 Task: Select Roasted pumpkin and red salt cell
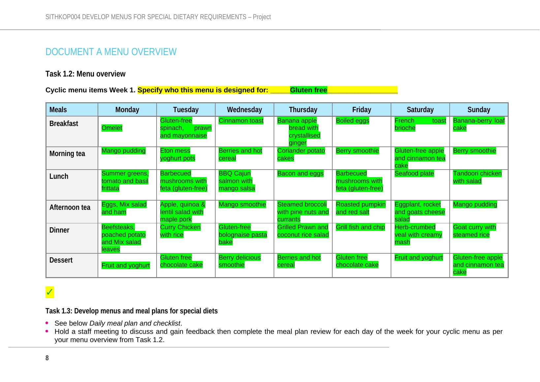tap(360, 208)
